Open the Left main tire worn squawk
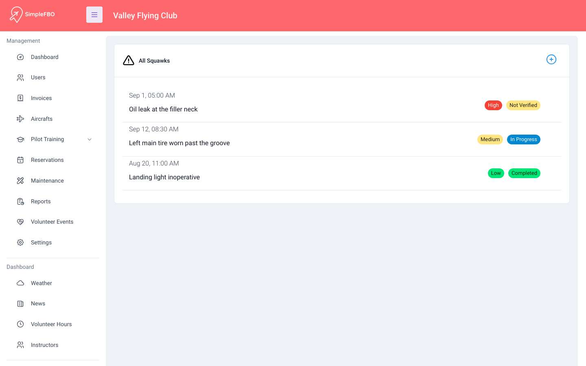586x366 pixels. point(342,139)
